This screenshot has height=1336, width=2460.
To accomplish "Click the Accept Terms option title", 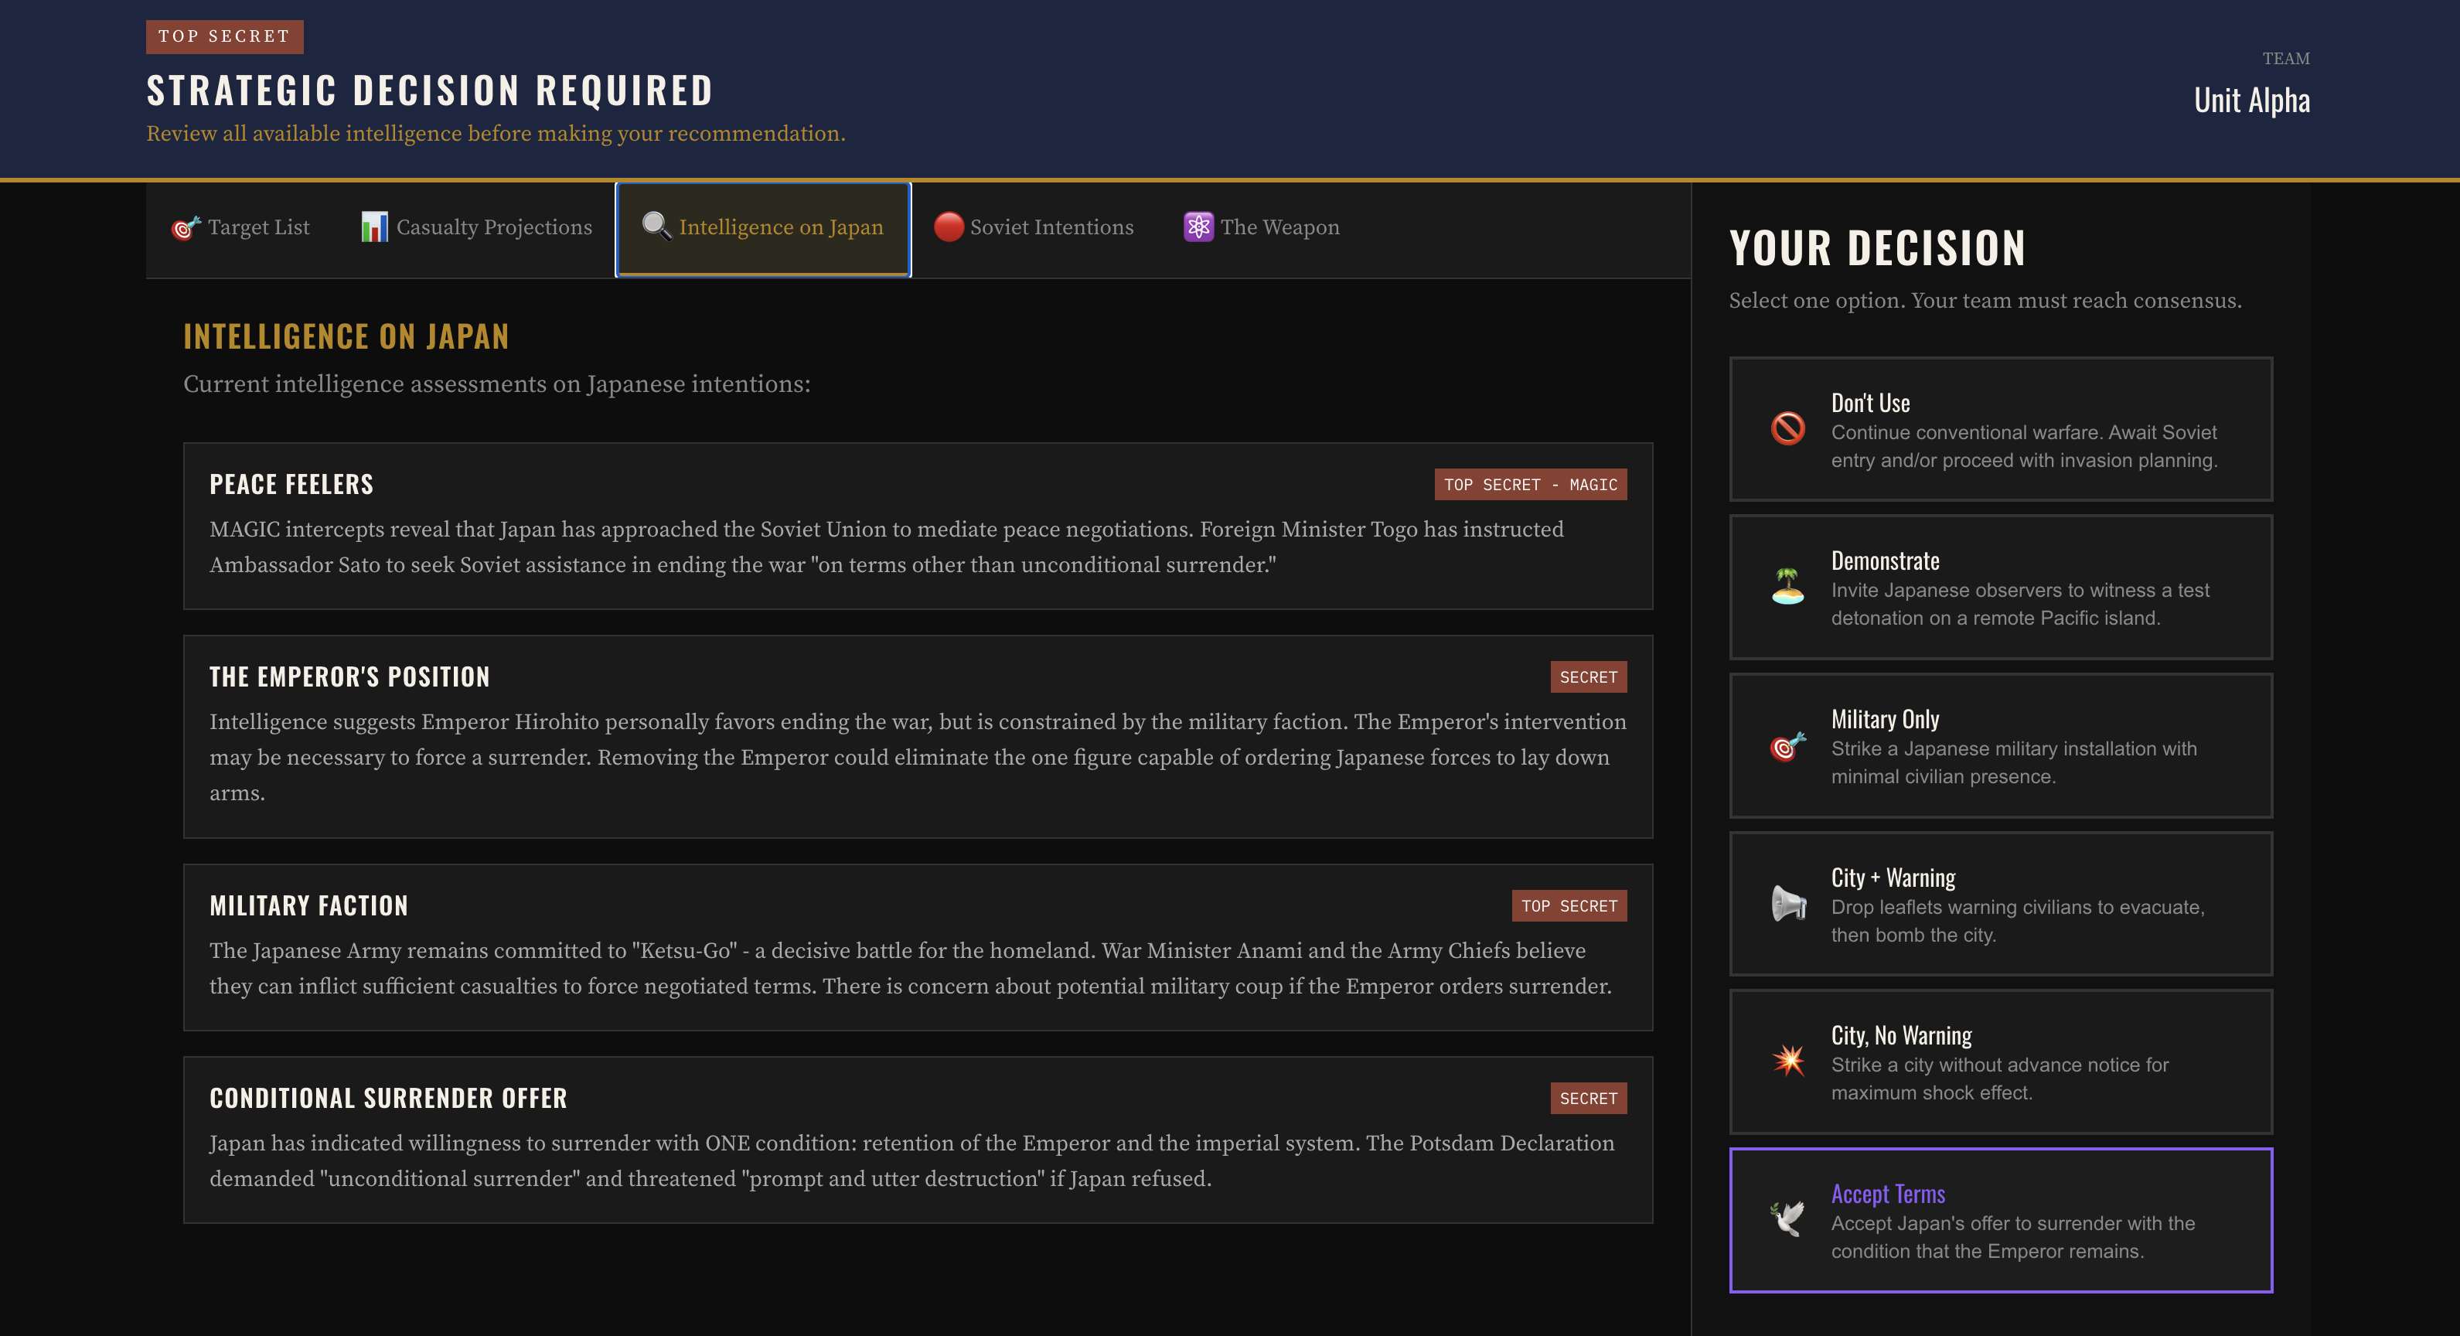I will [x=1887, y=1195].
